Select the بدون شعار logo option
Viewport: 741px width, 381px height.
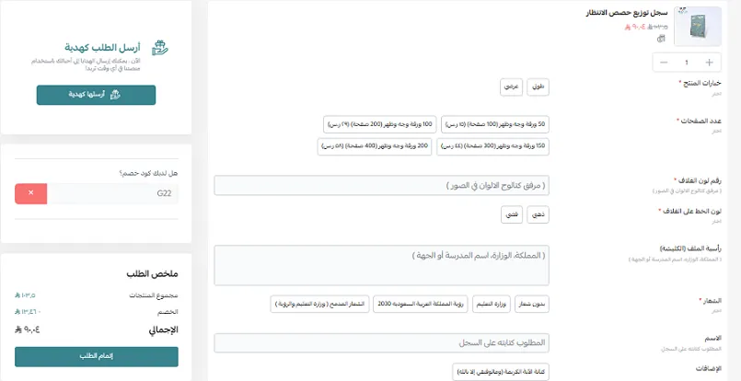coord(532,304)
